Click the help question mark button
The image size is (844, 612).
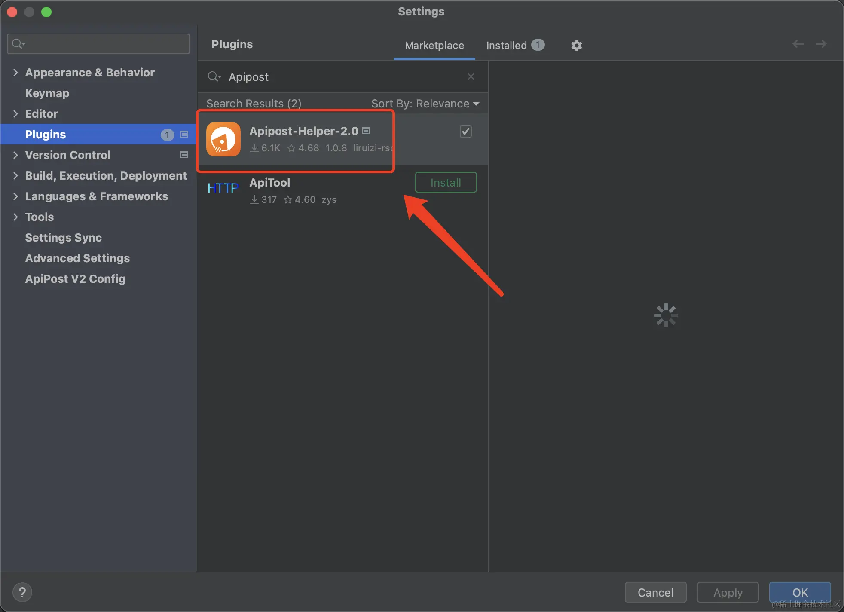coord(22,592)
